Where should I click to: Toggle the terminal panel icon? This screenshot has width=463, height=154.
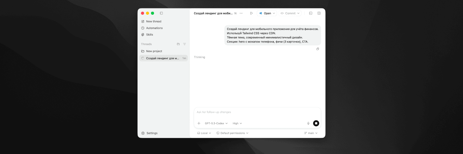pos(311,13)
